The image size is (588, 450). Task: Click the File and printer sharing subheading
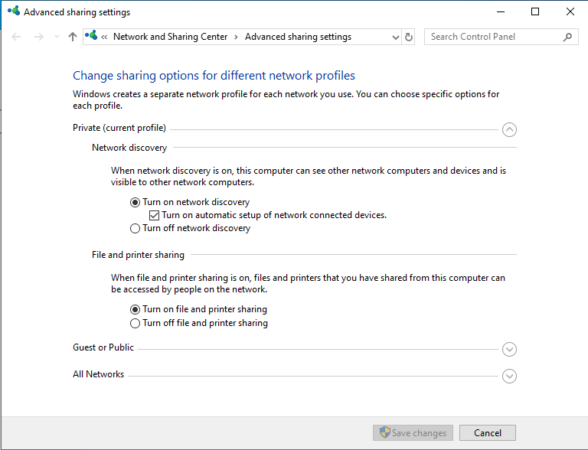pyautogui.click(x=138, y=255)
